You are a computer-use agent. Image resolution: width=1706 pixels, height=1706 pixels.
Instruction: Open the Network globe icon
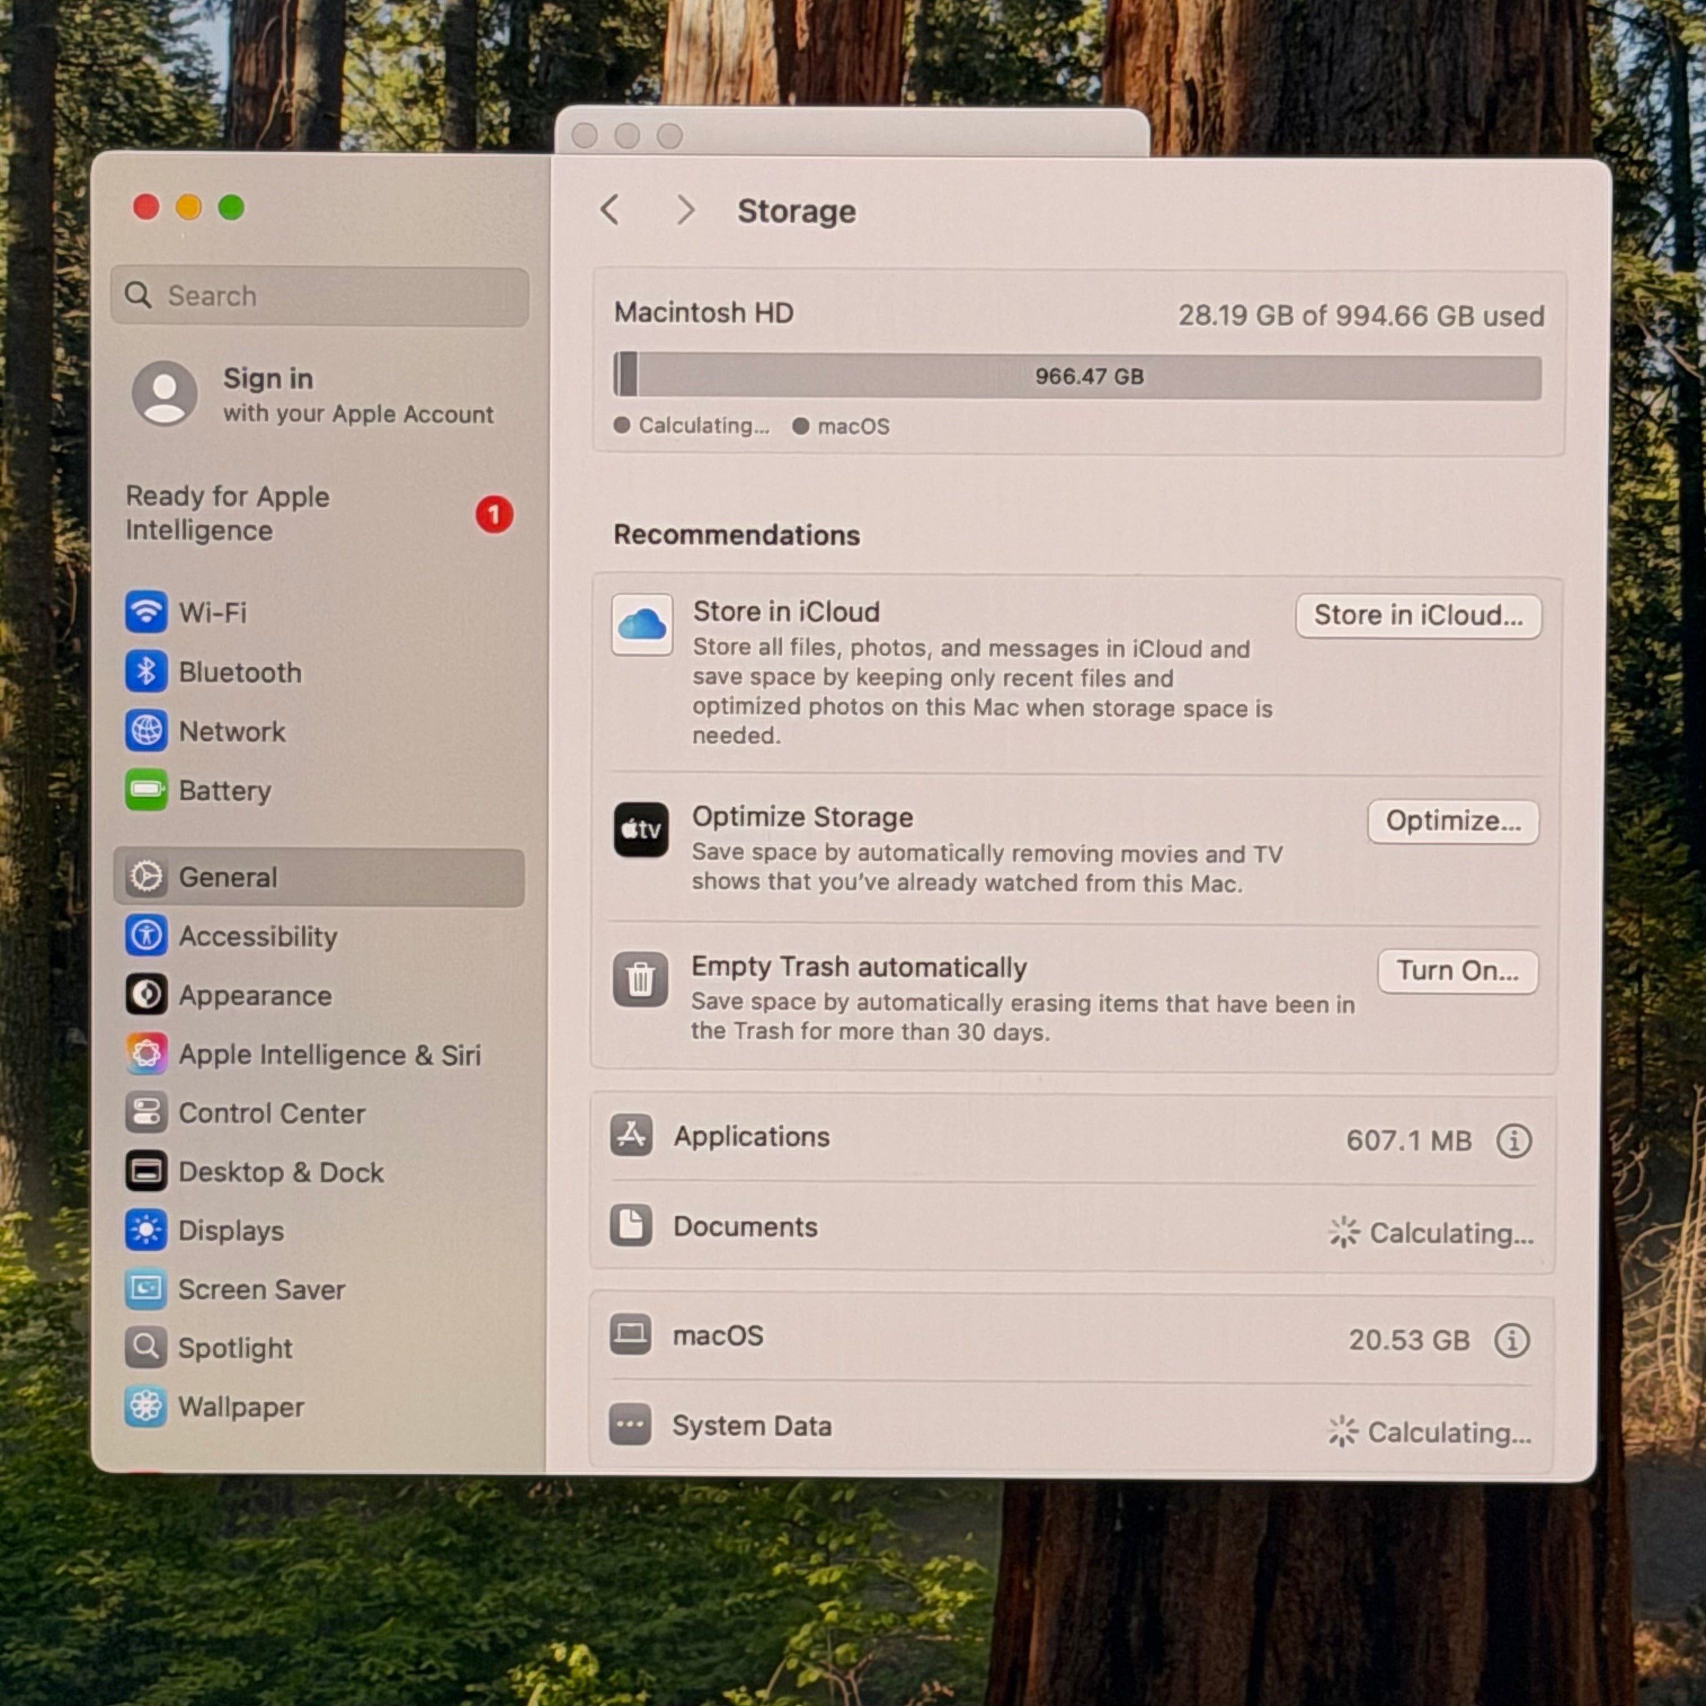click(146, 731)
